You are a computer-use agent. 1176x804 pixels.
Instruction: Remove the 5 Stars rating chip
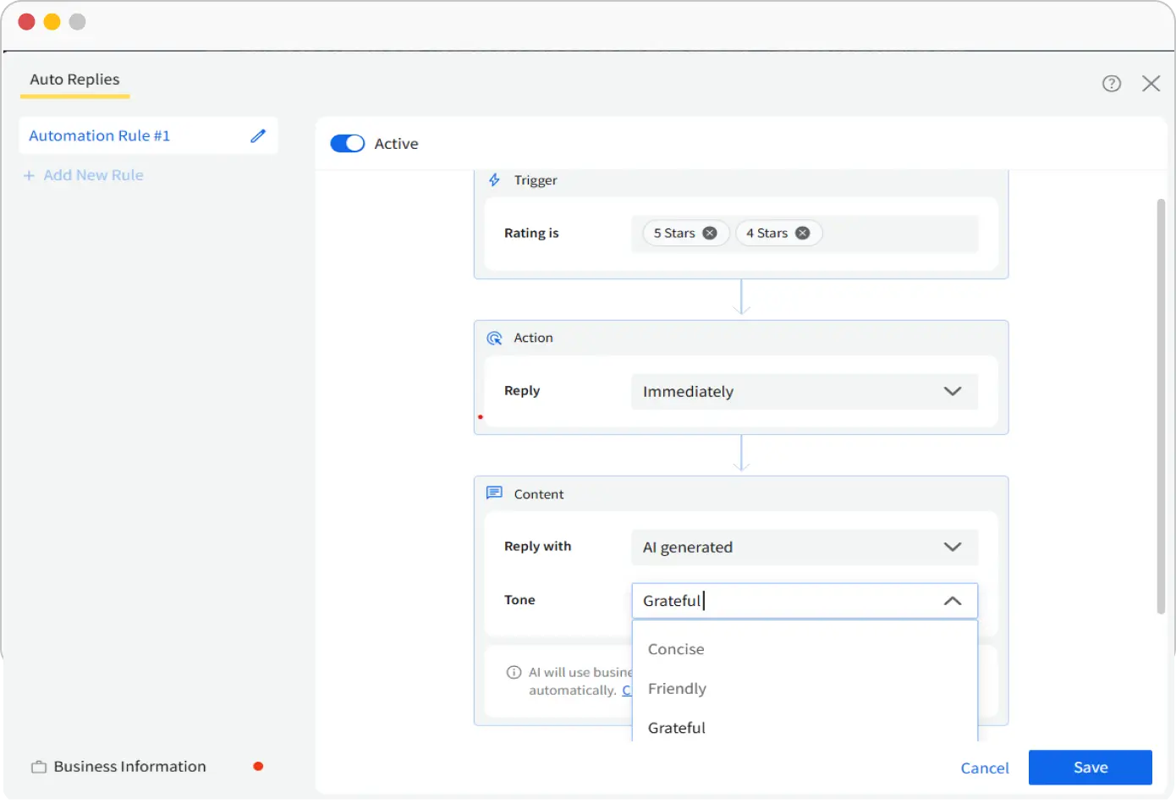pos(709,233)
